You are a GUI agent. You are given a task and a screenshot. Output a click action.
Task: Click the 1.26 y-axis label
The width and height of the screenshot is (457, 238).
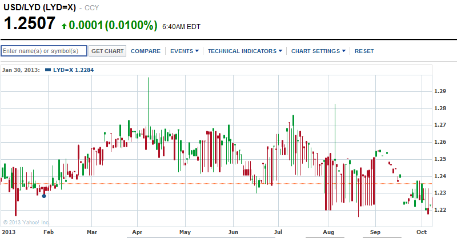pyautogui.click(x=440, y=142)
